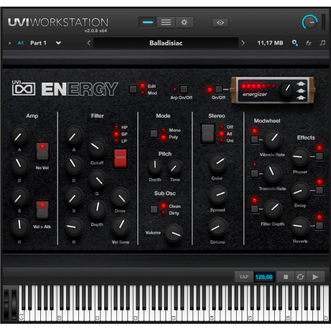331x331 pixels.
Task: Select the HP filter type LED
Action: (x=116, y=127)
